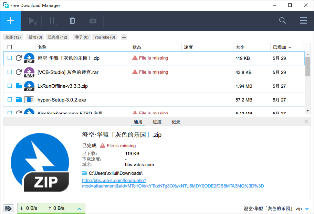Show the 种子 (0) filter
This screenshot has width=314, height=214.
82,37
